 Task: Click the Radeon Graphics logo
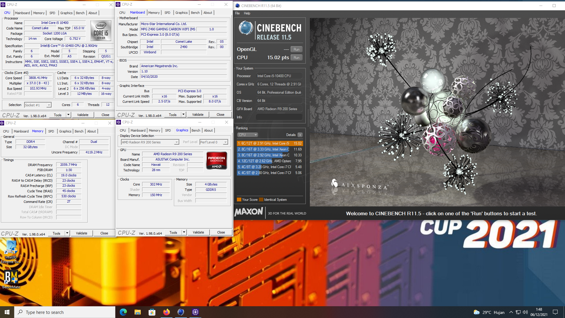click(217, 160)
